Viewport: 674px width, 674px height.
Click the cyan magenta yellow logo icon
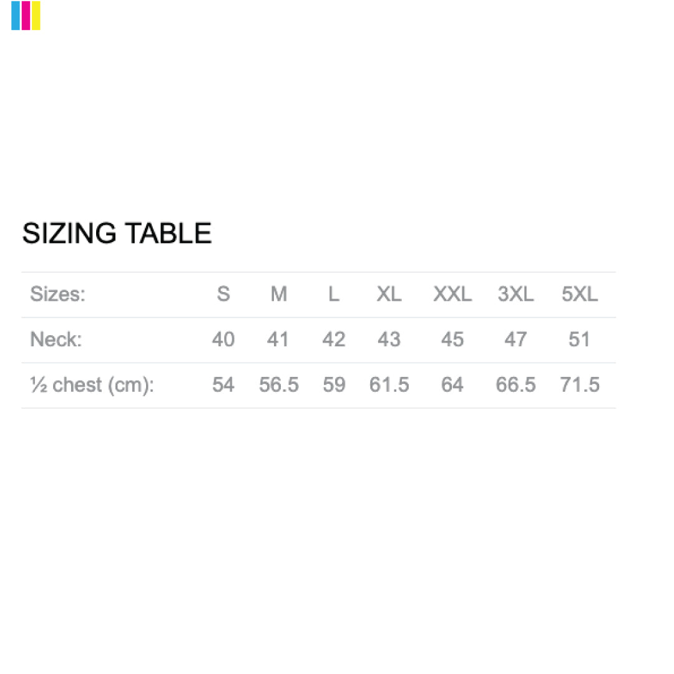[x=26, y=16]
